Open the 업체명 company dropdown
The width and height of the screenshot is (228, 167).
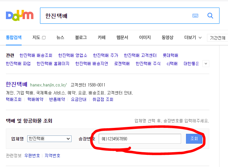coord(49,139)
